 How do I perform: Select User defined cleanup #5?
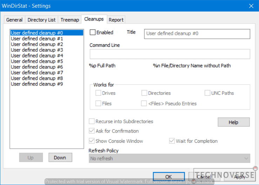47,61
